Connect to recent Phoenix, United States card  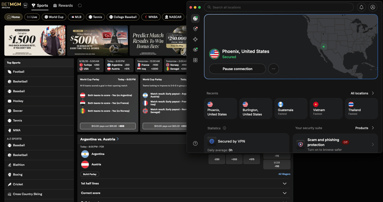[x=220, y=109]
